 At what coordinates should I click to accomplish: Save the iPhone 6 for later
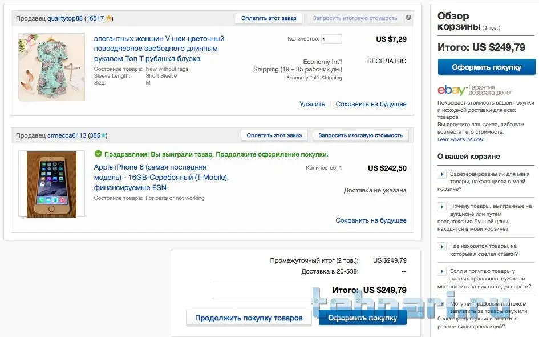click(x=371, y=220)
